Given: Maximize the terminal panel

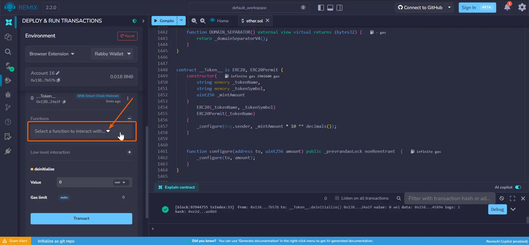Looking at the screenshot, I should (512, 198).
